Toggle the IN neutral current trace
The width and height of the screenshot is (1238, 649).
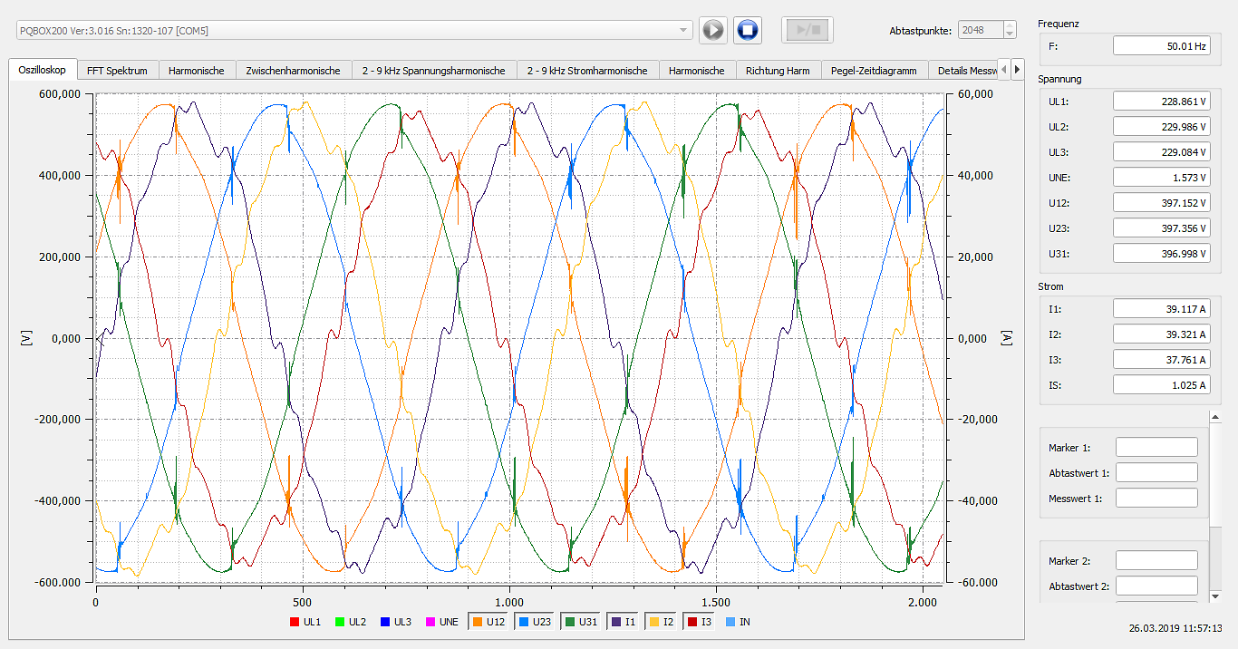(x=738, y=622)
